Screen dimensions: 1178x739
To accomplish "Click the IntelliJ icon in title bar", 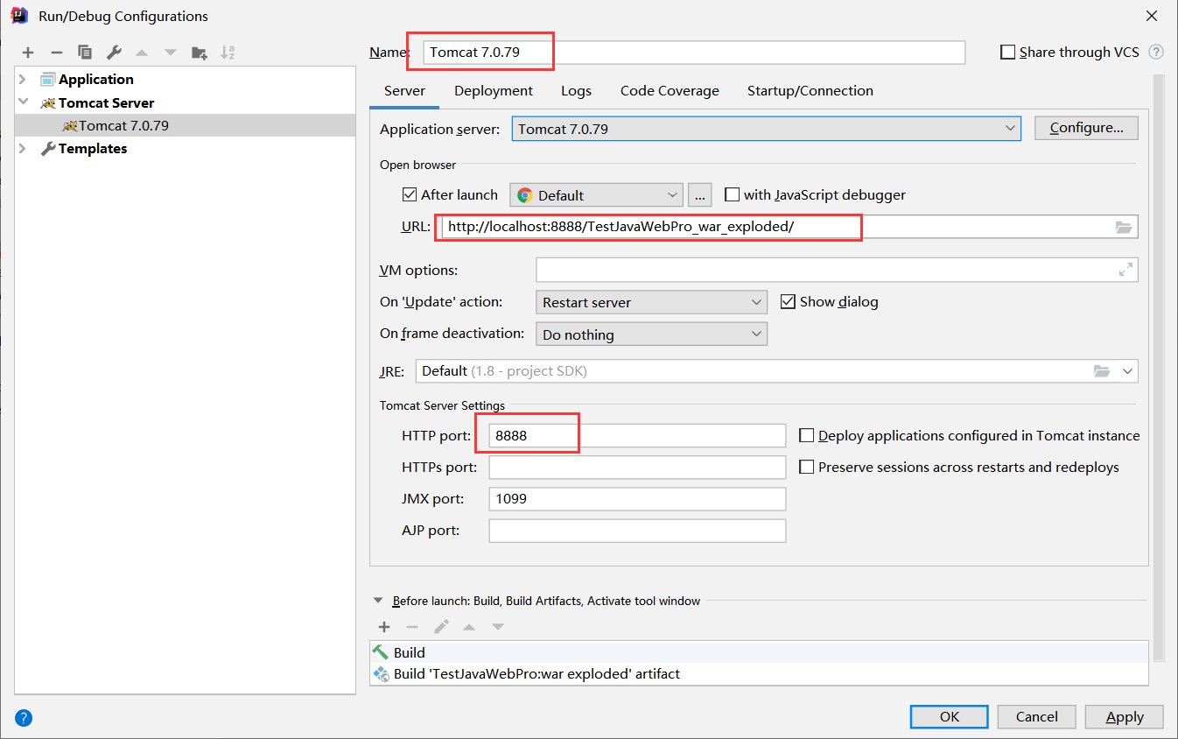I will (x=19, y=16).
